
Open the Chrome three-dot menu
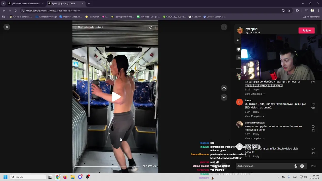point(318,11)
